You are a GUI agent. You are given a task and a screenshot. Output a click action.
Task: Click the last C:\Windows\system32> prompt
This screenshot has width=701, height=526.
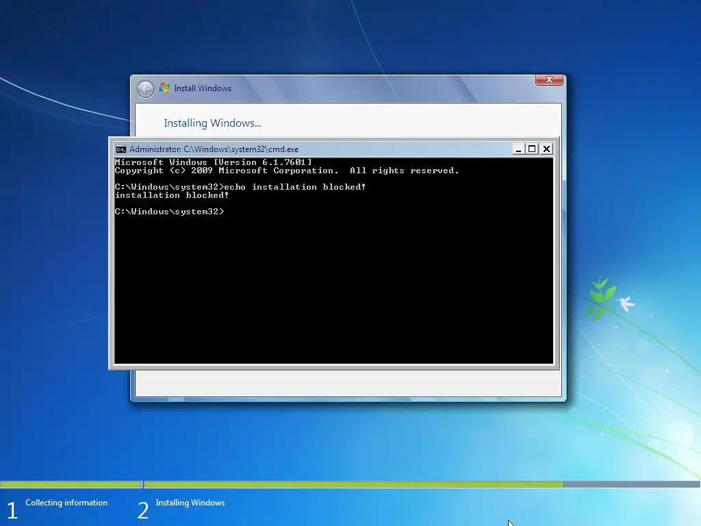coord(170,212)
